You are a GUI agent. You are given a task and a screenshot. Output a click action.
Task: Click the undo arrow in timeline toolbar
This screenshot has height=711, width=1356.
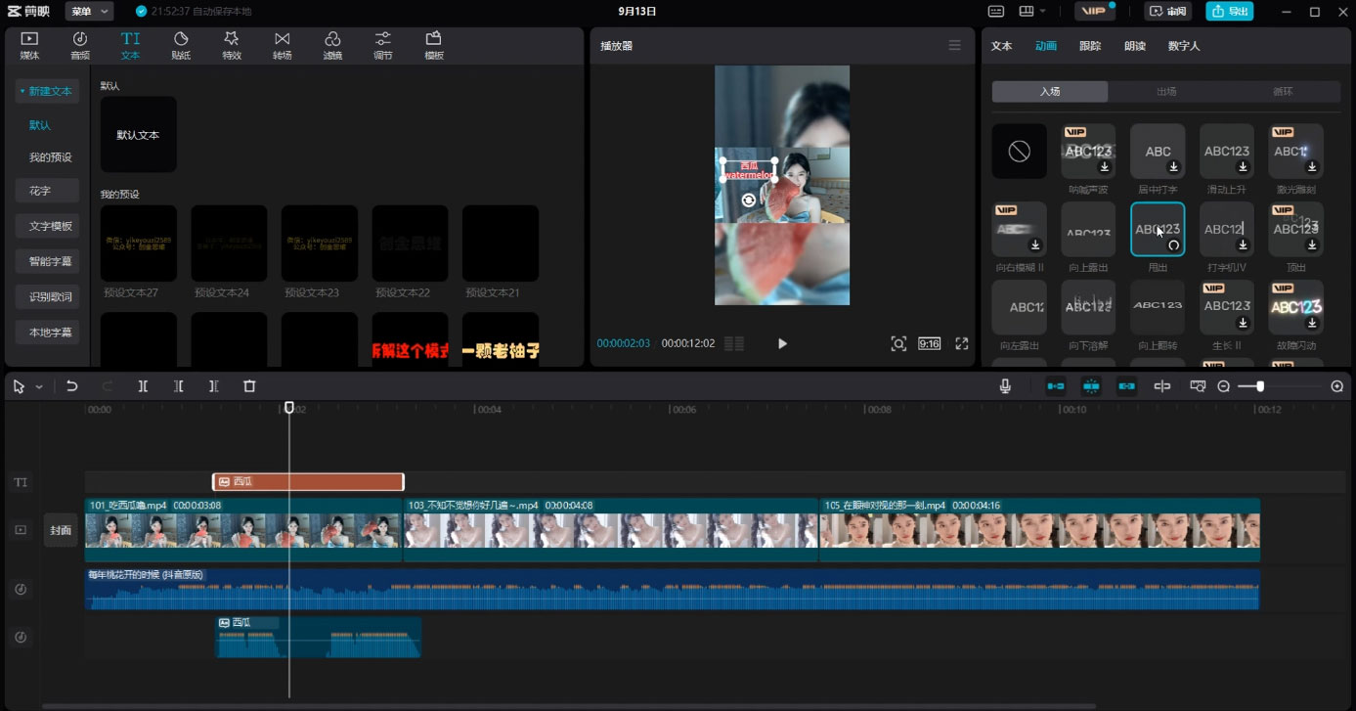(72, 386)
